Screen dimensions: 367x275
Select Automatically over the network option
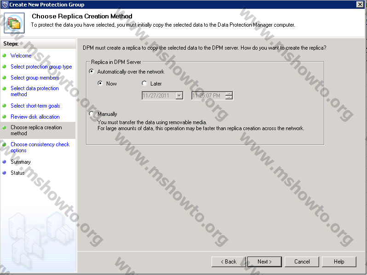(92, 72)
